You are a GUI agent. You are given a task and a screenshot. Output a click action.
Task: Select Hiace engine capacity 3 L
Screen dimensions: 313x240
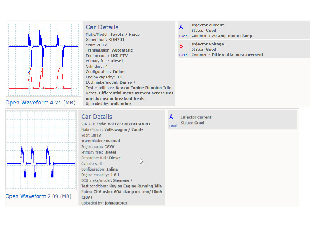click(120, 77)
